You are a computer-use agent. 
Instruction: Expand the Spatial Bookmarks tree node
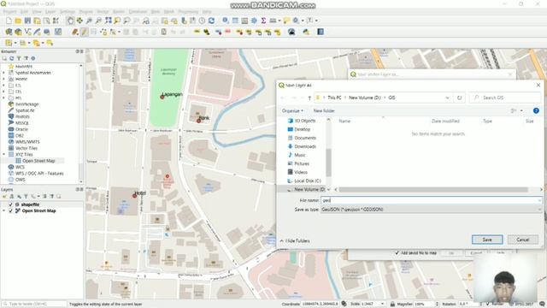point(3,73)
